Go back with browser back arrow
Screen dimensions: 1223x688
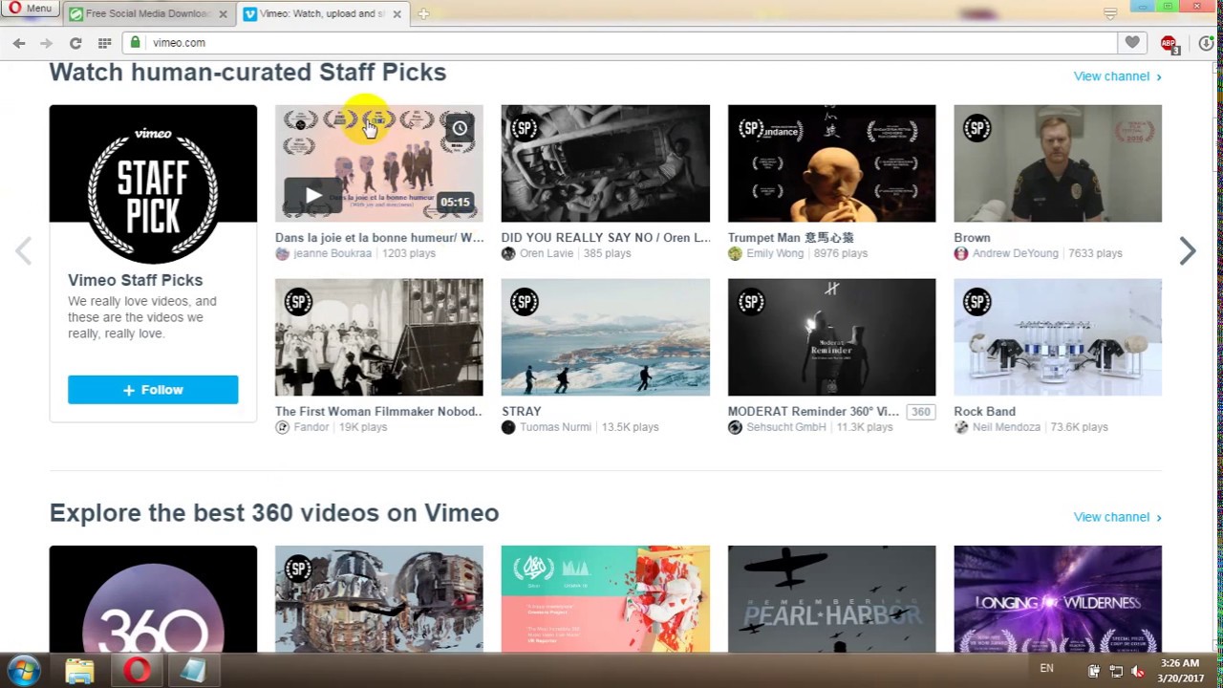click(x=19, y=43)
